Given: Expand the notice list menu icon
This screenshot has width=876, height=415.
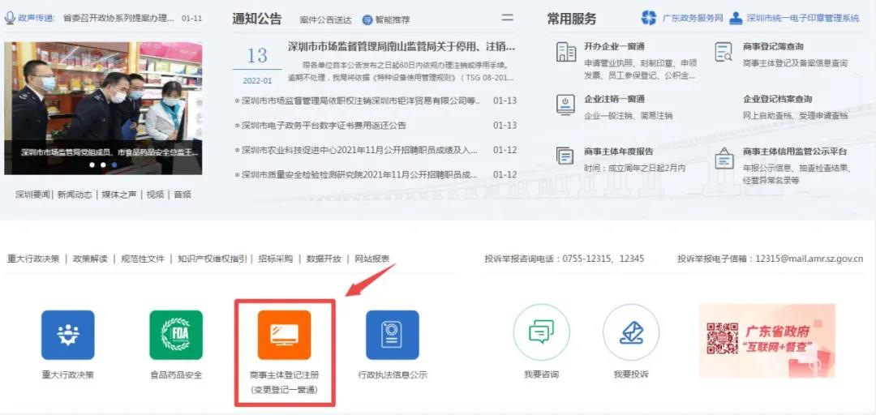Looking at the screenshot, I should pos(508,18).
